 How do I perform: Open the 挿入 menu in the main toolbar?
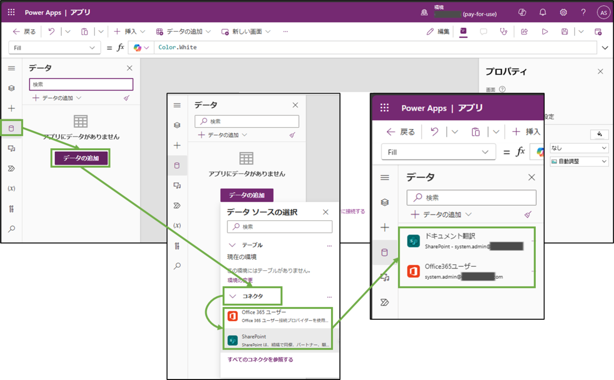click(x=129, y=32)
